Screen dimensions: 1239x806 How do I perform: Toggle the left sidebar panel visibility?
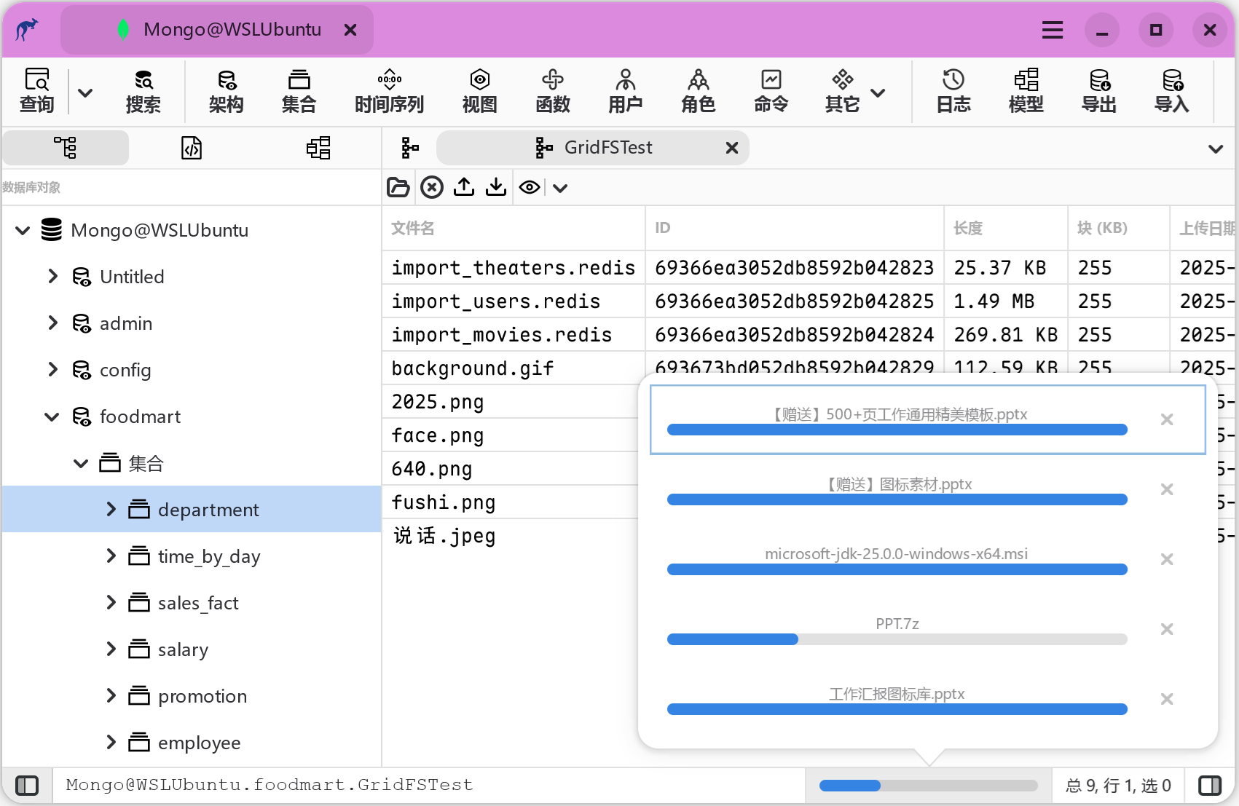pyautogui.click(x=27, y=785)
